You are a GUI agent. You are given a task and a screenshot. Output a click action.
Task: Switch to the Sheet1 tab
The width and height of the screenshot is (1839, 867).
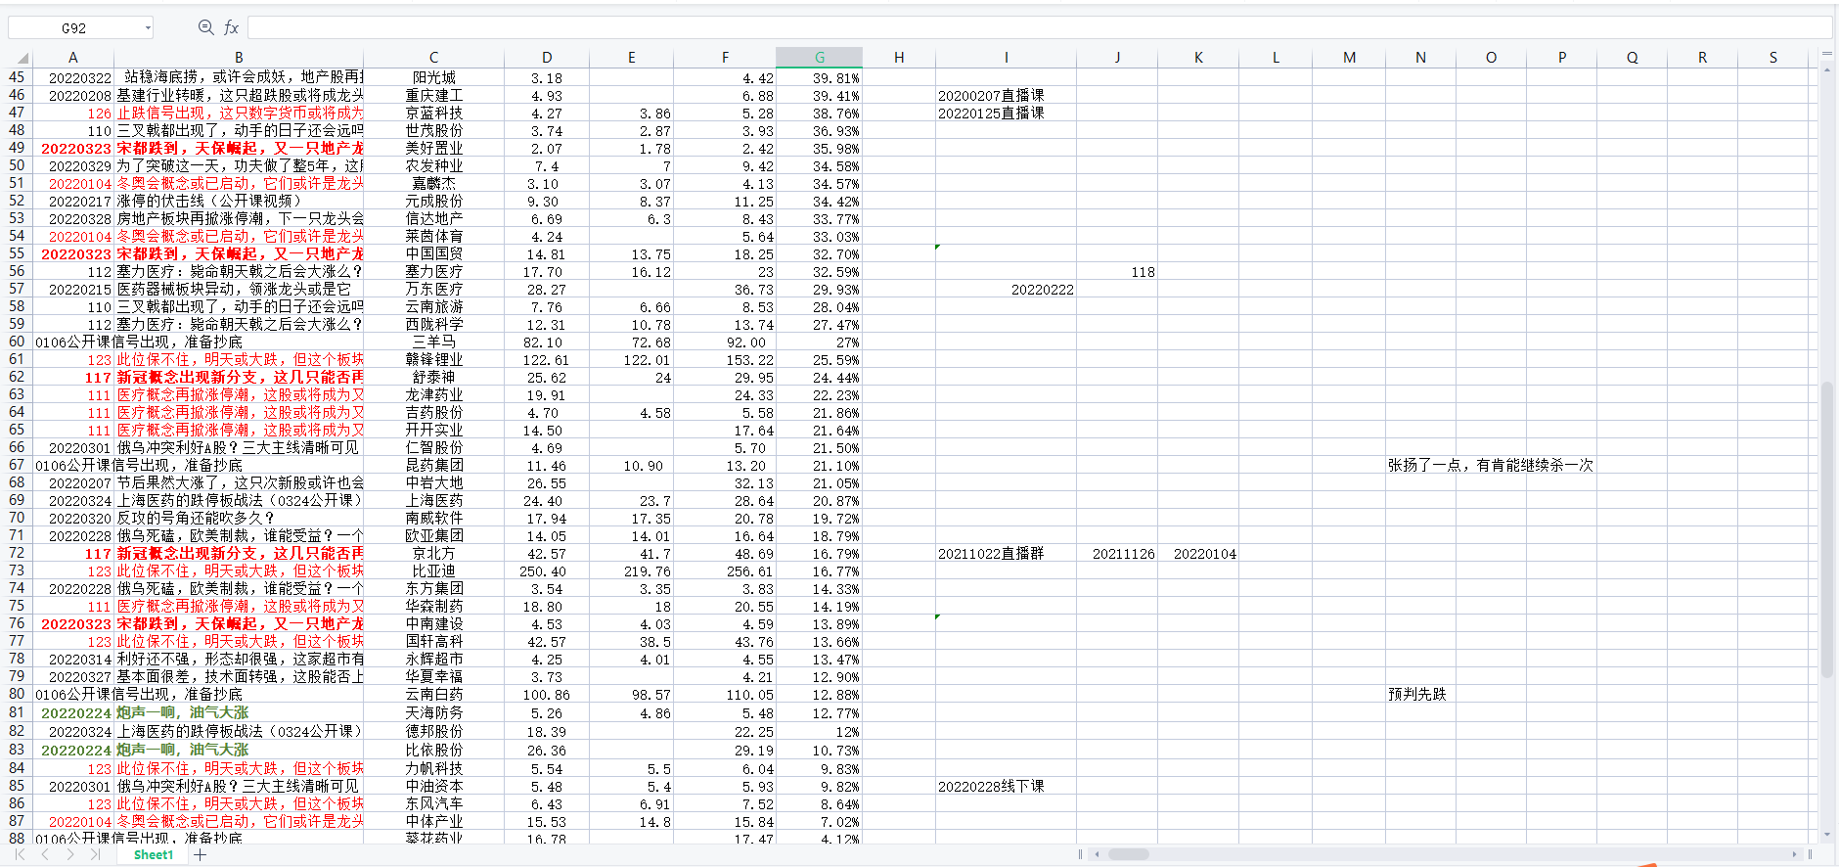click(154, 854)
